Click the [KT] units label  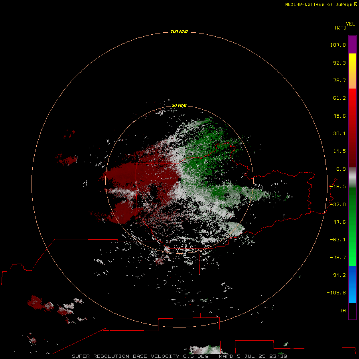click(340, 28)
